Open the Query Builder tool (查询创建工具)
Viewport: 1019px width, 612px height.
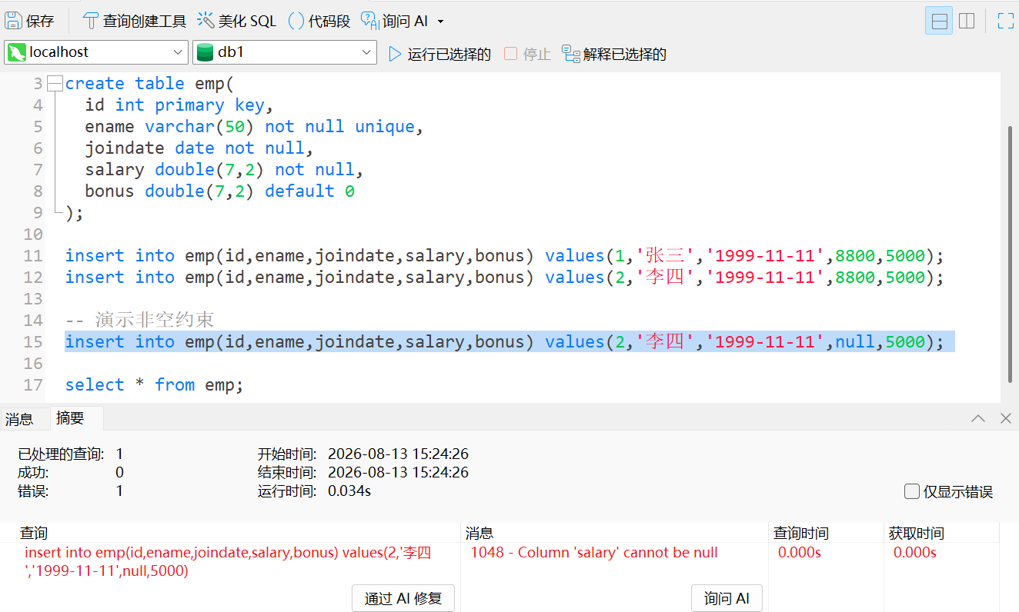(x=134, y=21)
